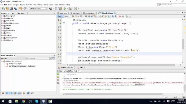Click the Comment editor toolbar icon

coord(127,16)
